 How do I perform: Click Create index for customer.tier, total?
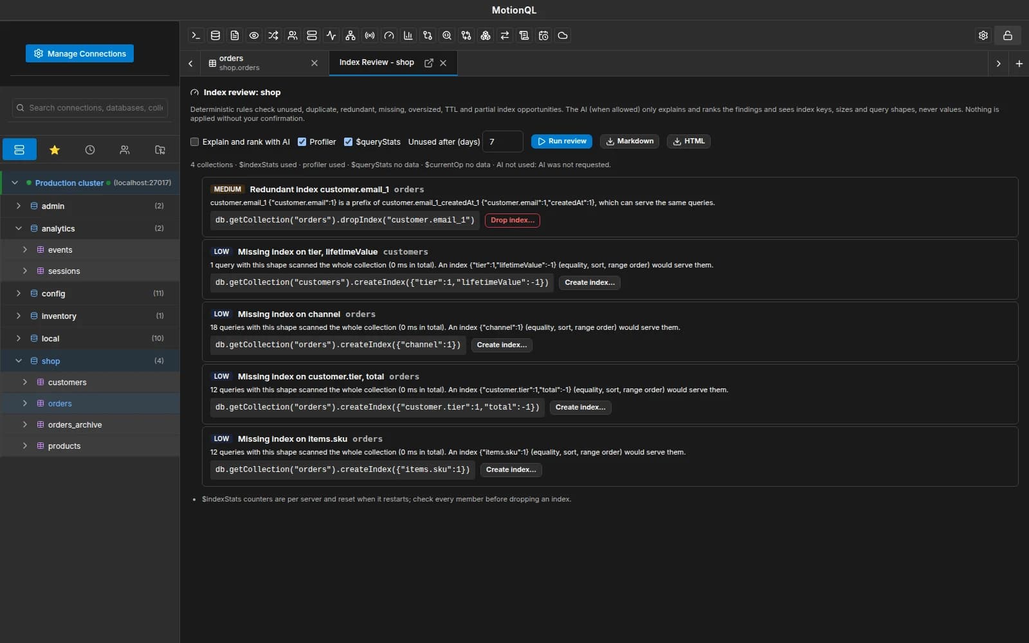click(x=580, y=407)
